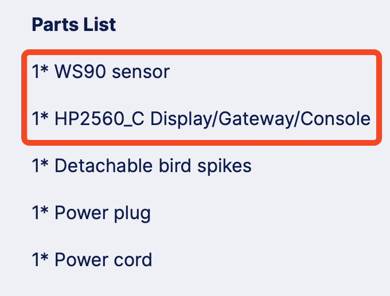Select the Power plug list entry

tap(91, 213)
